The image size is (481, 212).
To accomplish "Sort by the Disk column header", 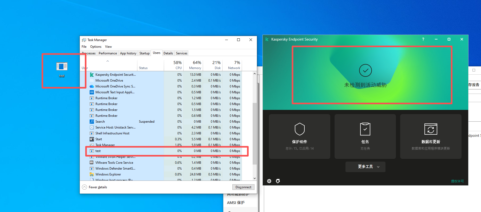I will (x=213, y=65).
